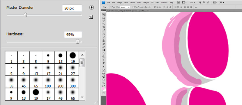The image size is (242, 105).
Task: Open the Auto-Select Group dropdown
Action: 125,7
